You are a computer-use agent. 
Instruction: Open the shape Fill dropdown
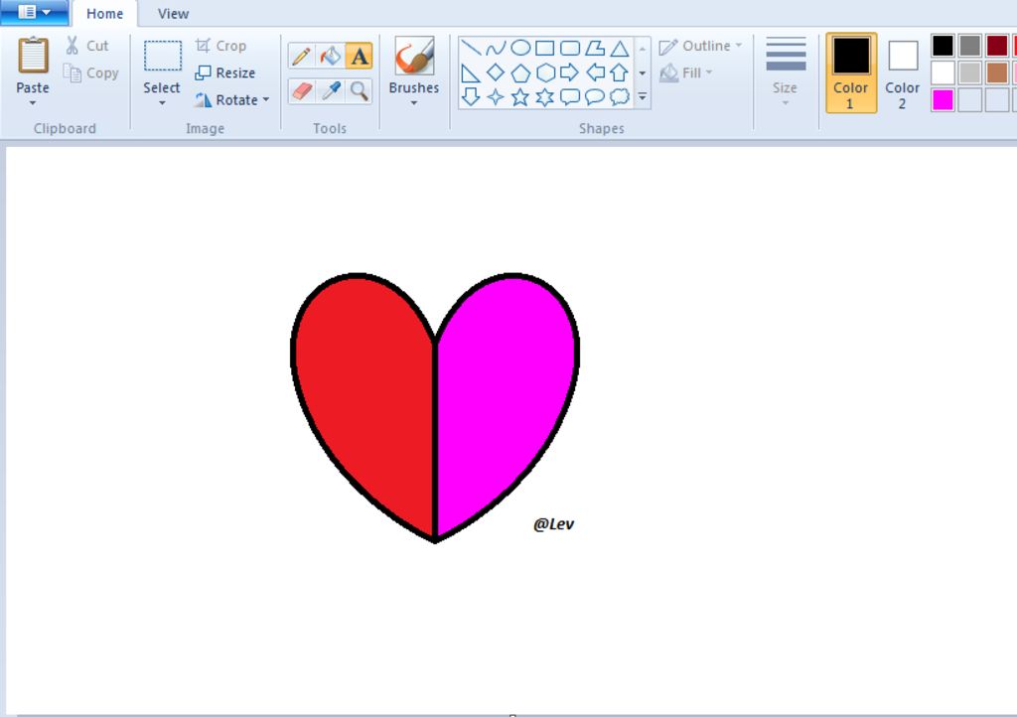pos(685,73)
